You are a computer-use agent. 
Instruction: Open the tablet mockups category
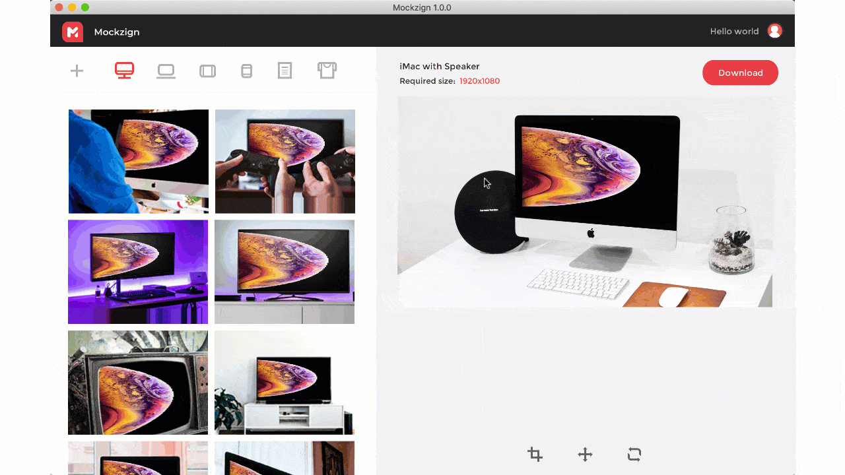[x=207, y=71]
